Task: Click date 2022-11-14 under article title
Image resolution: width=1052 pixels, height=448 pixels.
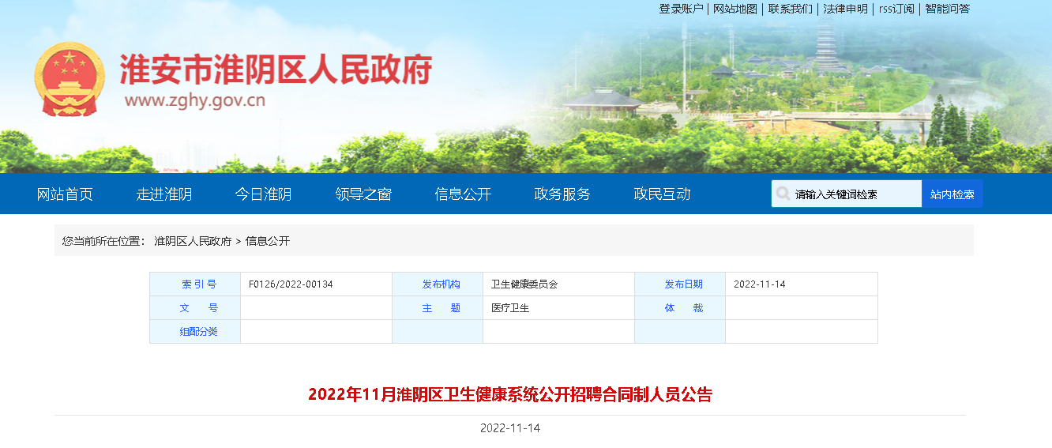Action: coord(510,428)
